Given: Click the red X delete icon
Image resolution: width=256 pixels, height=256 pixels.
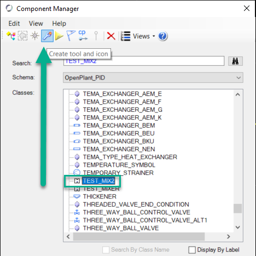Looking at the screenshot, I should click(x=111, y=36).
